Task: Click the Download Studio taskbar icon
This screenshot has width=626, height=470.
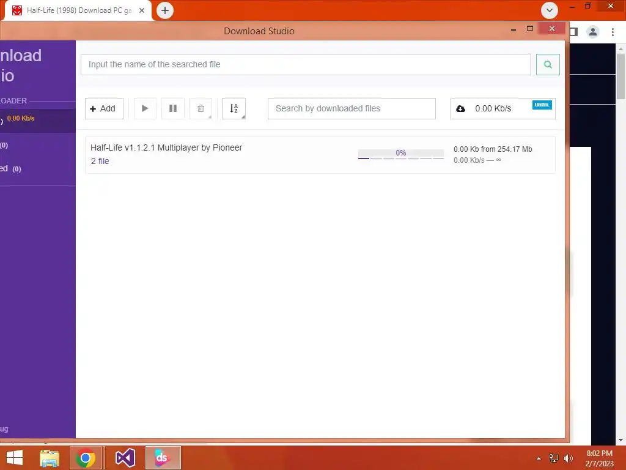Action: pos(163,458)
